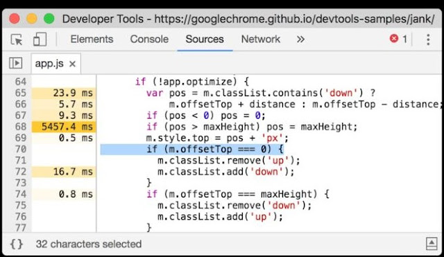
Task: Click the 32 characters selected status text
Action: [x=89, y=244]
